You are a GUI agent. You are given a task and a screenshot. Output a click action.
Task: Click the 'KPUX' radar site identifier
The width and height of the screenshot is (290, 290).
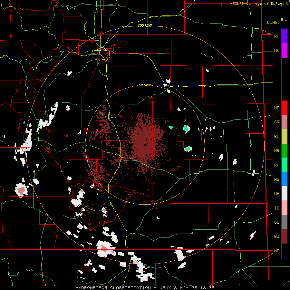[166, 288]
